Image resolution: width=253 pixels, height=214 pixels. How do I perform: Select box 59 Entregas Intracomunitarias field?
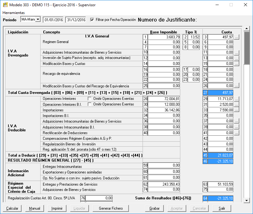(x=164, y=165)
